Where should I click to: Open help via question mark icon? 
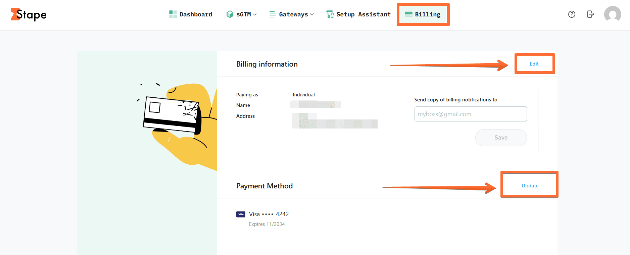[x=572, y=14]
